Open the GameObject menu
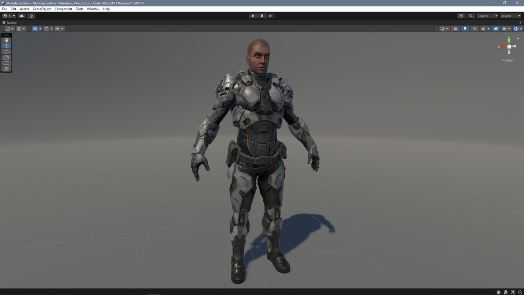The height and width of the screenshot is (295, 524). tap(41, 9)
